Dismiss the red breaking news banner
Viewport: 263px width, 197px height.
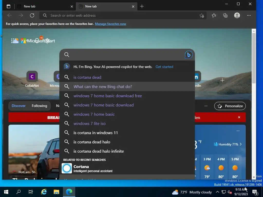pos(239,117)
